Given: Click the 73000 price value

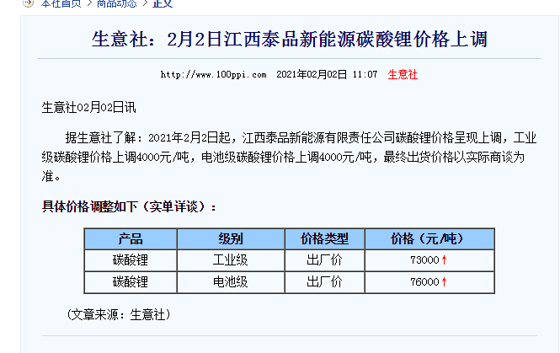Looking at the screenshot, I should [x=424, y=260].
